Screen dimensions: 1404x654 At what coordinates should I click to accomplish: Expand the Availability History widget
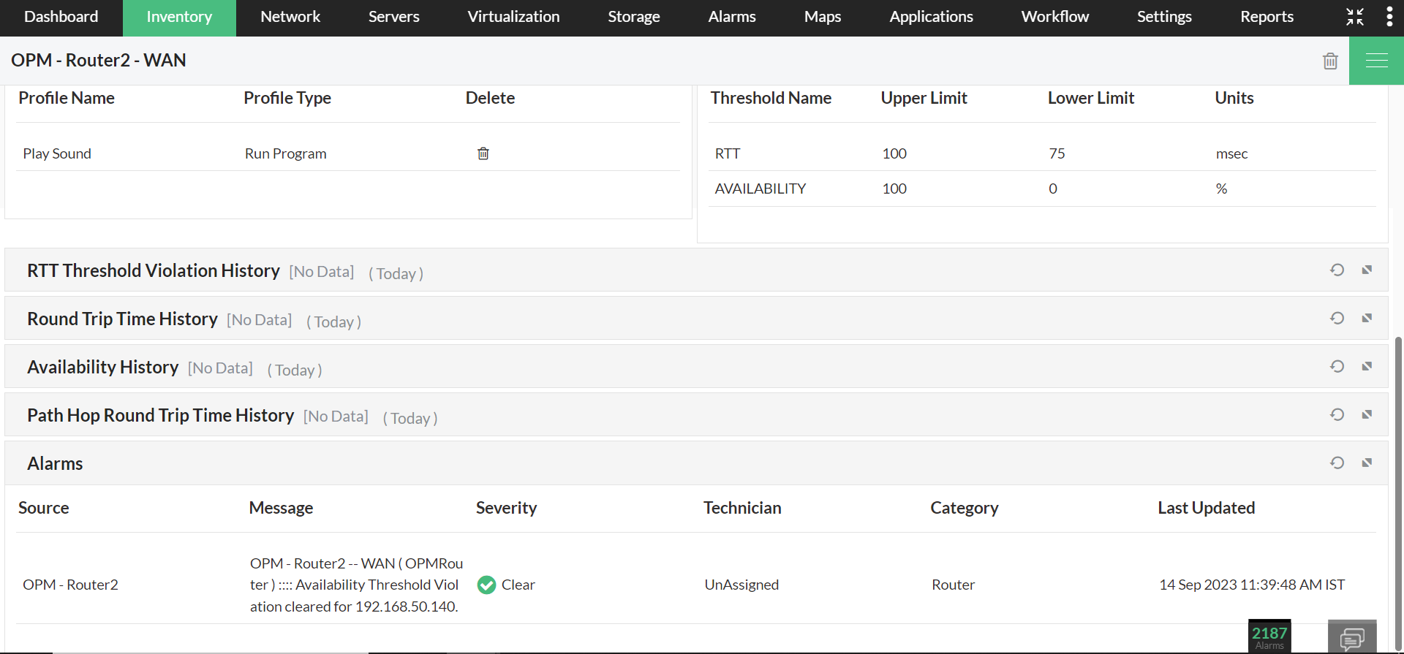(1367, 367)
